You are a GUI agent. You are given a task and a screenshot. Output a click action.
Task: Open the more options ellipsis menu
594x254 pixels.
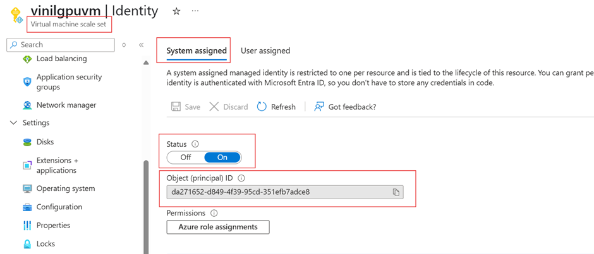click(x=195, y=11)
